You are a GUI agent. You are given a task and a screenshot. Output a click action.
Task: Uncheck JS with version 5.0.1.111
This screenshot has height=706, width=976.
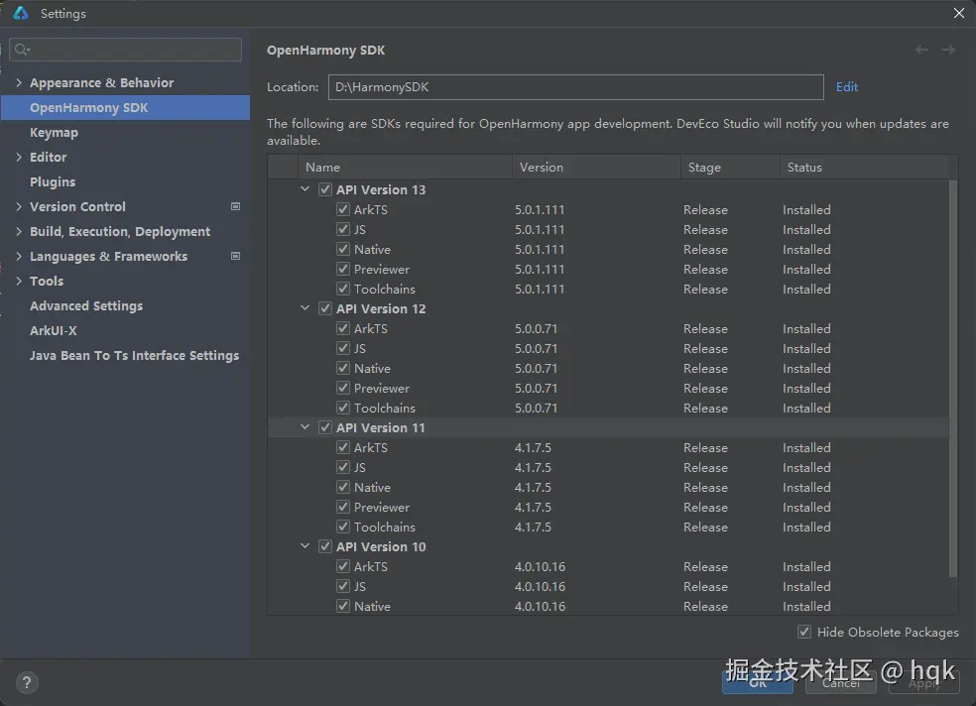(x=343, y=229)
